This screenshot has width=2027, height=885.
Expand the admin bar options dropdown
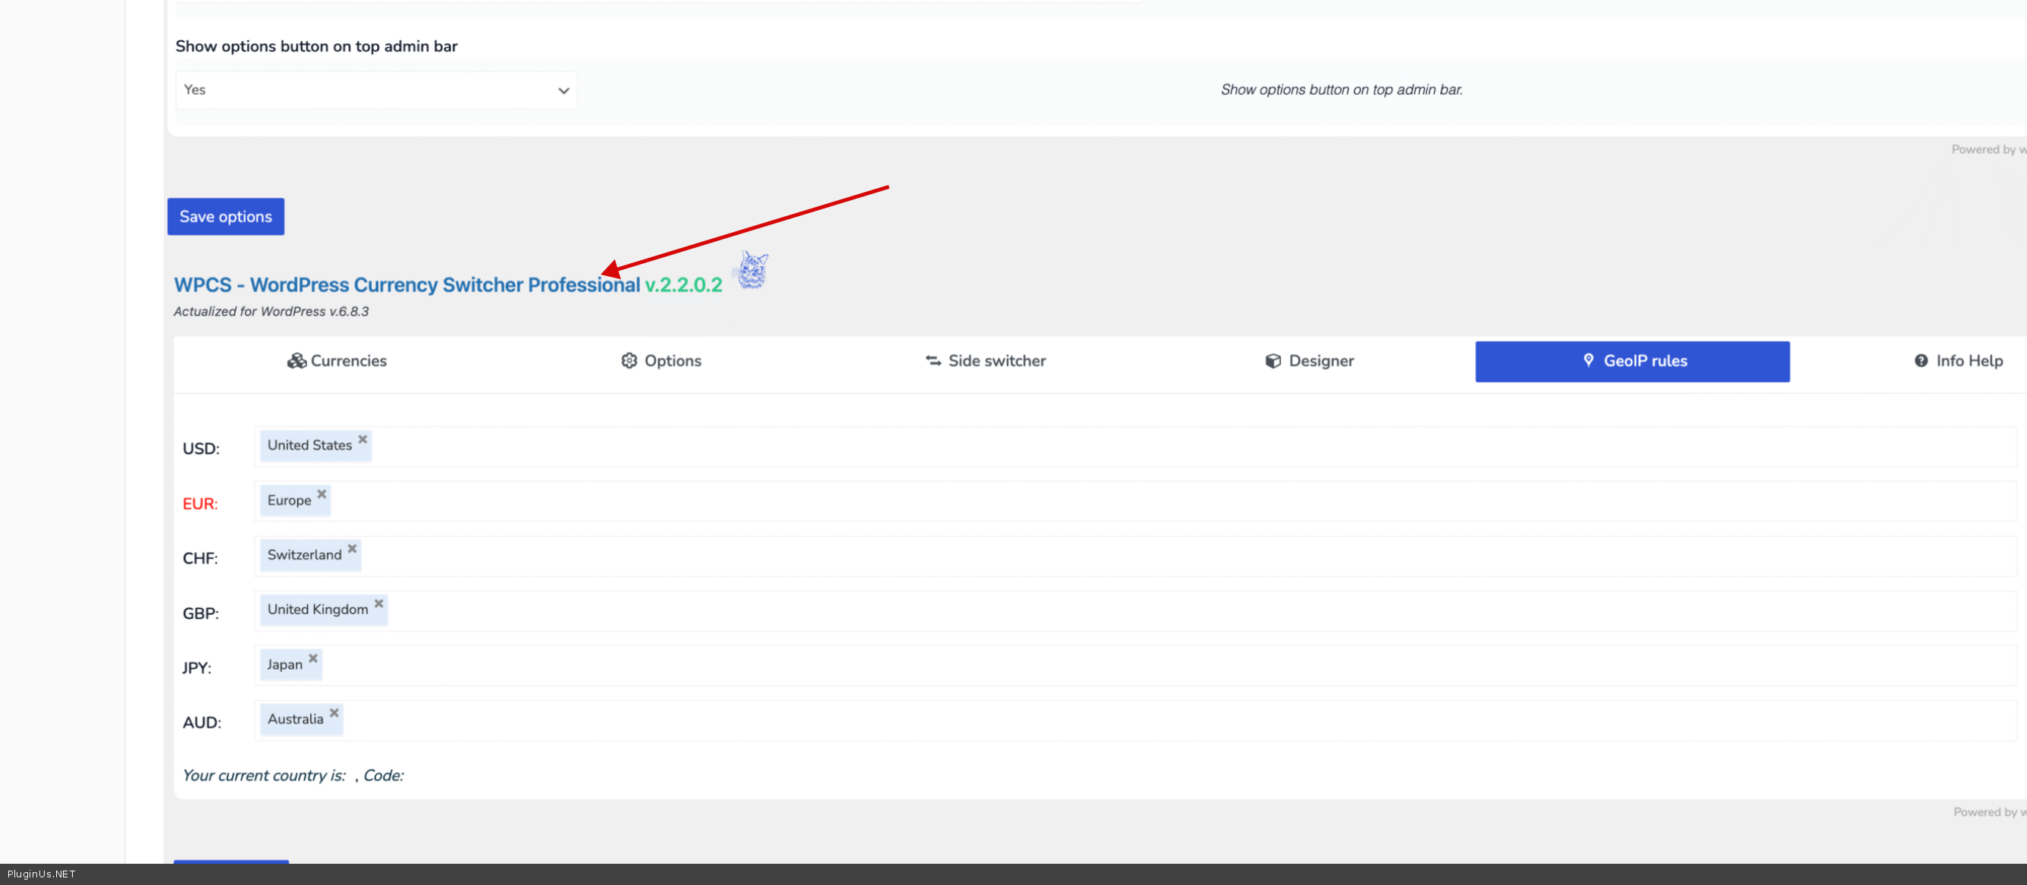point(376,90)
